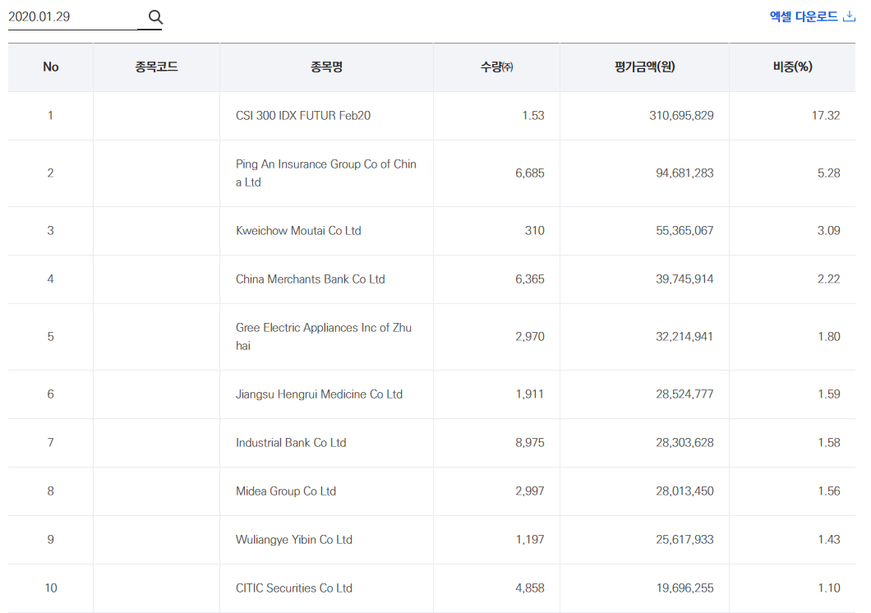Select Industrial Bank Co Ltd name
The width and height of the screenshot is (871, 613).
[x=291, y=443]
